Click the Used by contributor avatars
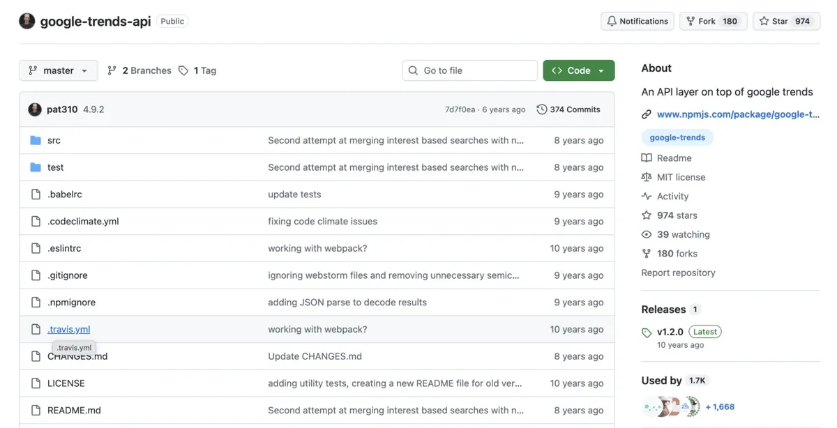The width and height of the screenshot is (837, 428). point(671,407)
